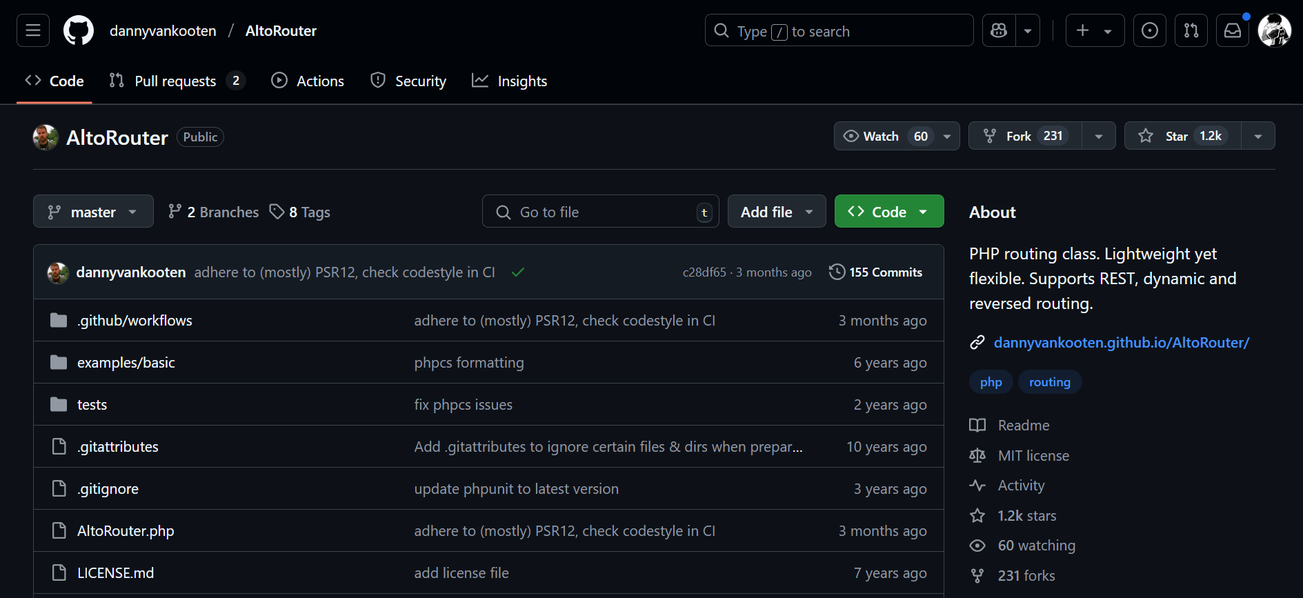Click dannyvankooten's commit author avatar
Image resolution: width=1303 pixels, height=598 pixels.
[58, 272]
